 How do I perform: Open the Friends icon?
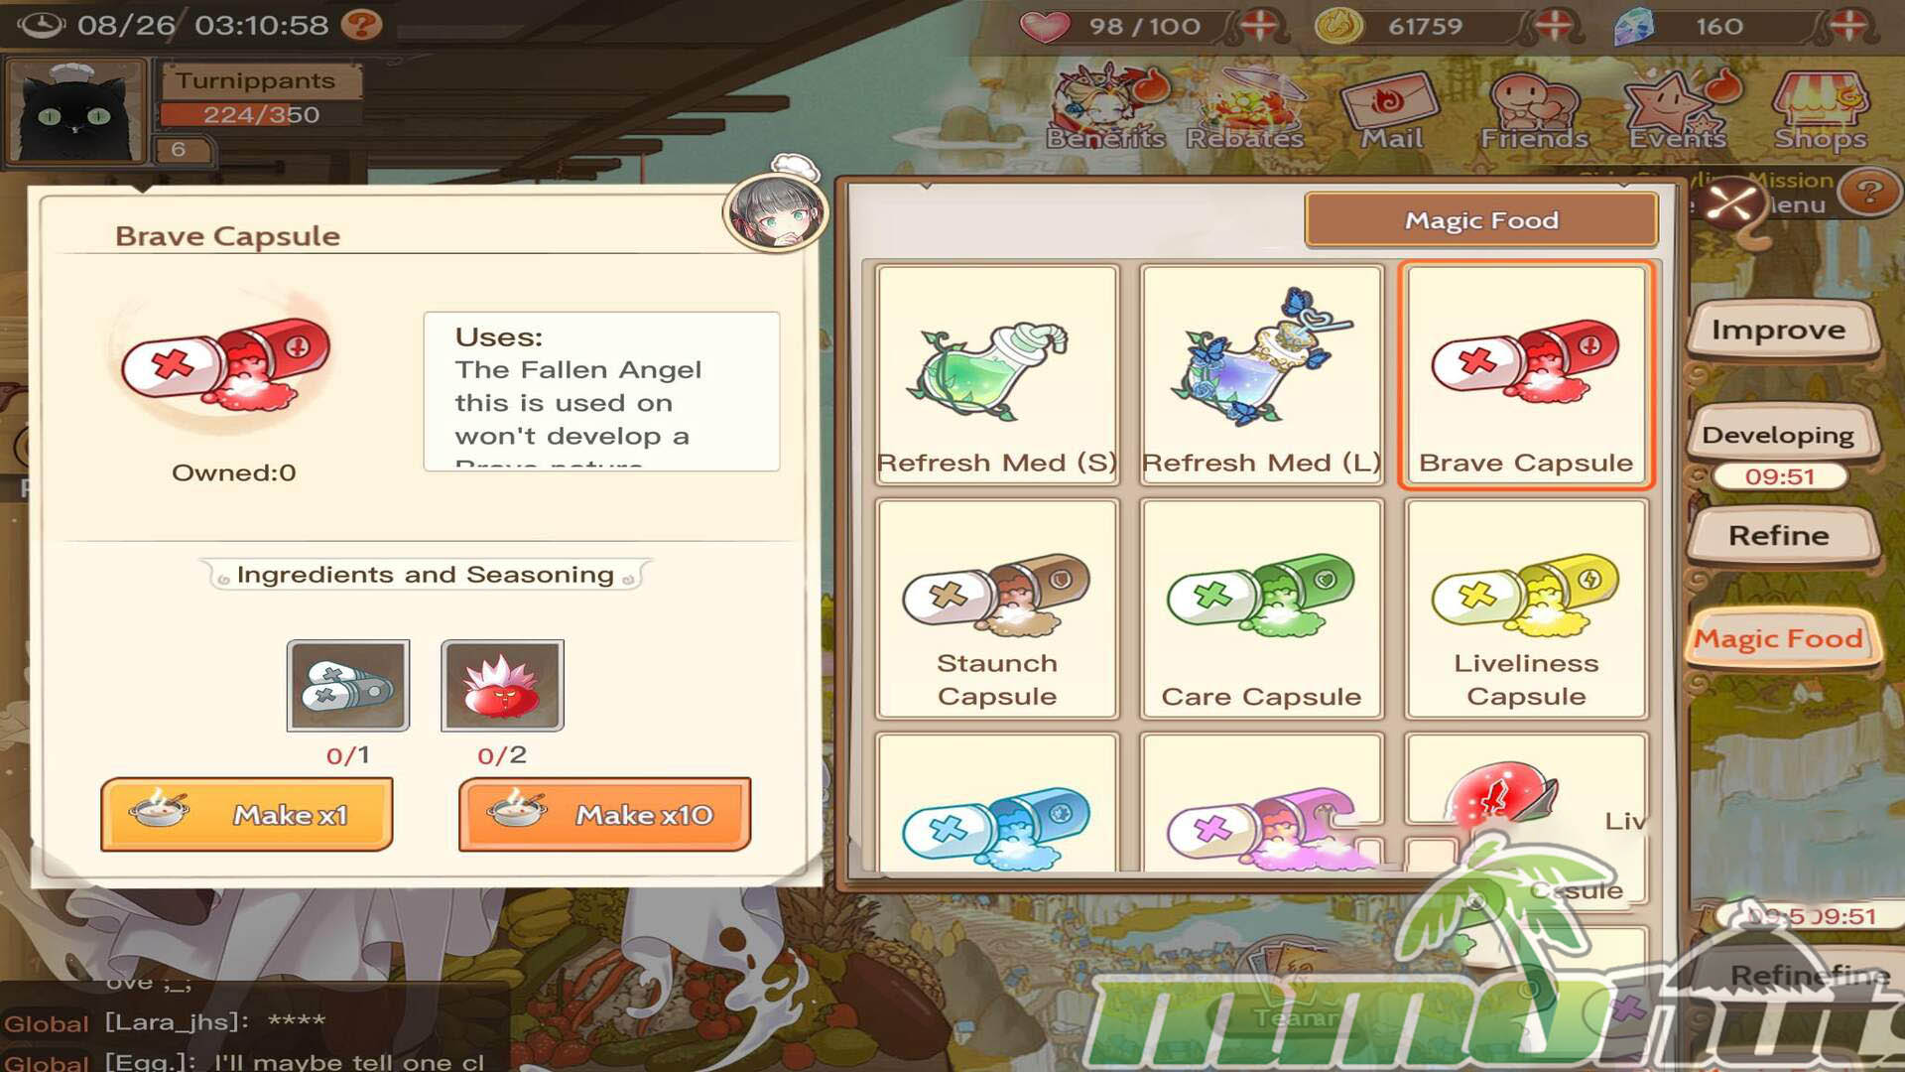coord(1534,110)
